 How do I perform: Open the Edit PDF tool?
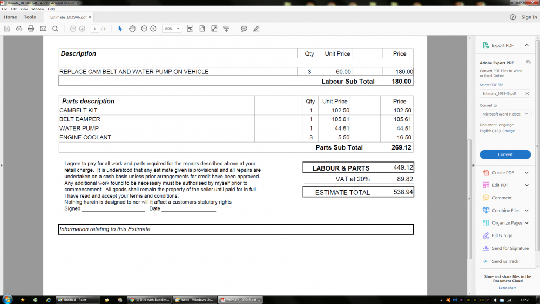(x=500, y=185)
